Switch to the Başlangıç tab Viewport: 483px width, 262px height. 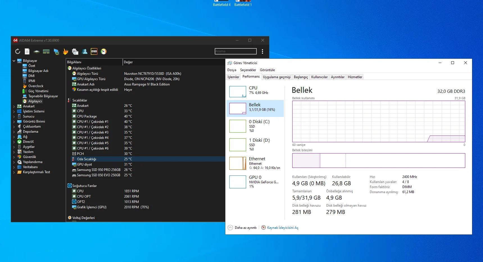pyautogui.click(x=301, y=77)
